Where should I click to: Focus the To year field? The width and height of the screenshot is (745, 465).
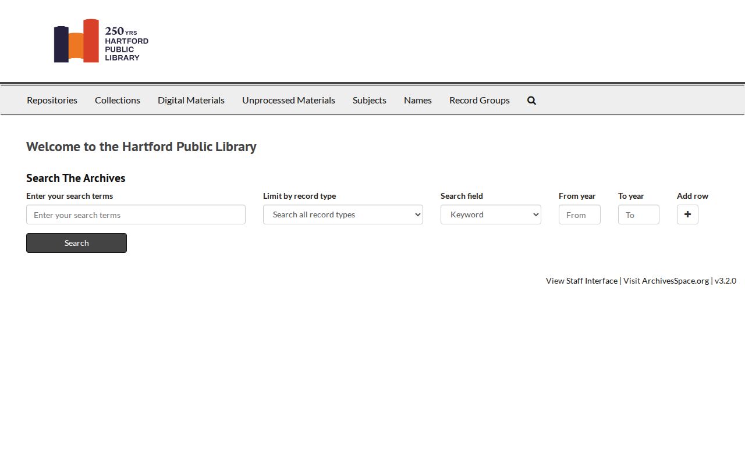point(638,214)
